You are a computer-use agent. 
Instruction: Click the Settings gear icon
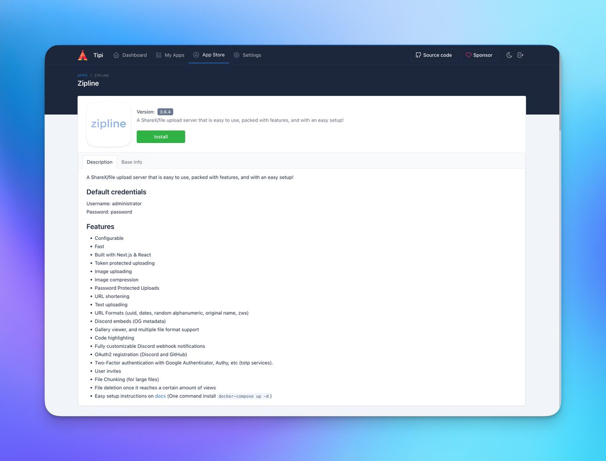click(235, 55)
